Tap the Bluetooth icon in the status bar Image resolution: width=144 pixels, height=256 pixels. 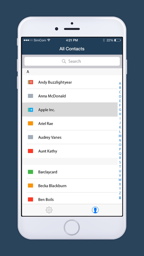pyautogui.click(x=104, y=40)
